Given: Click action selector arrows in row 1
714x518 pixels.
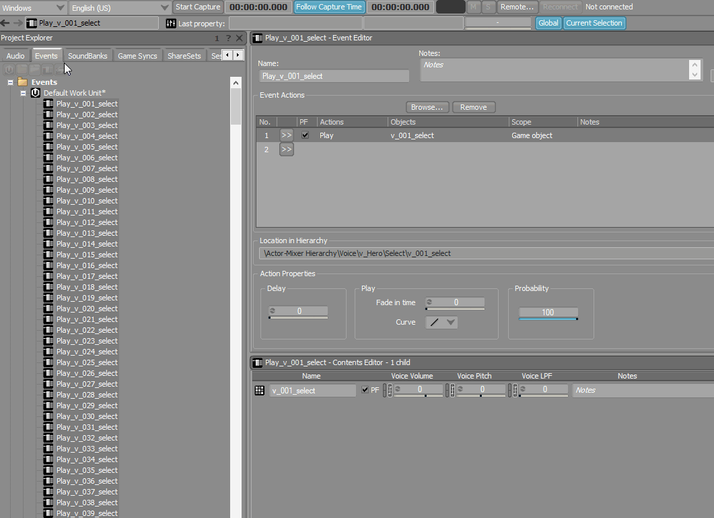Looking at the screenshot, I should click(x=287, y=135).
